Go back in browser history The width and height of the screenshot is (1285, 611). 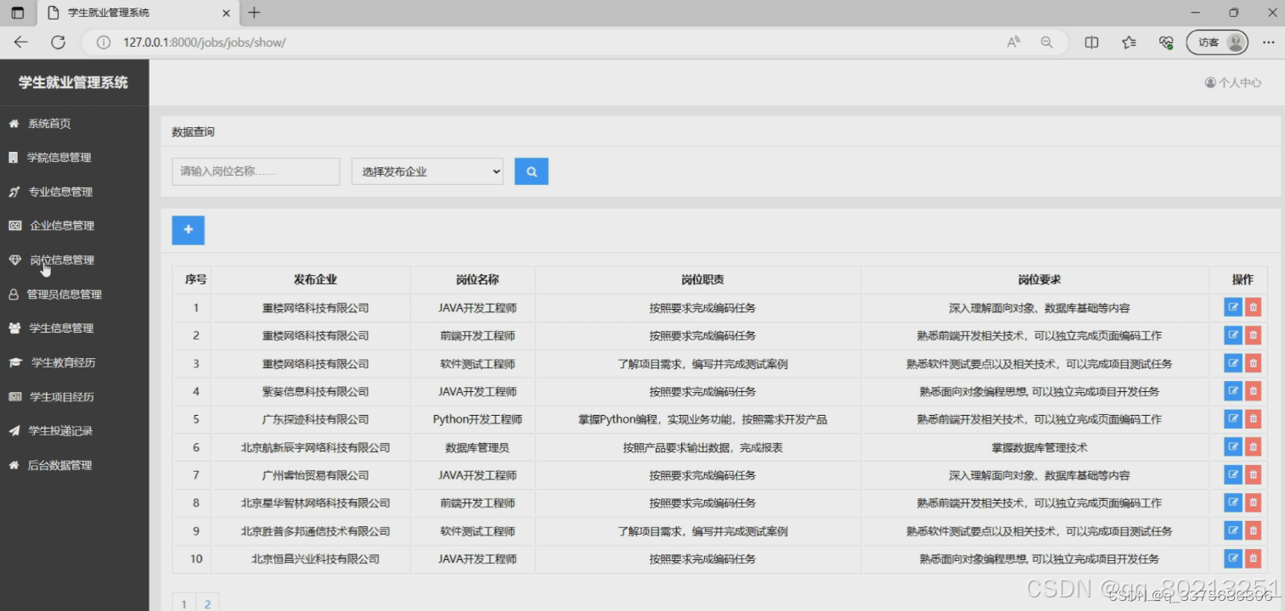tap(20, 42)
